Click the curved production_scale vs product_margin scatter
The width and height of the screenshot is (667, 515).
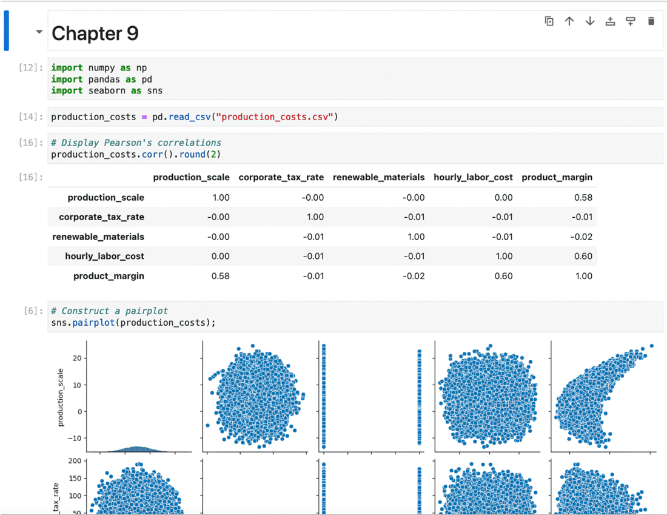point(603,396)
